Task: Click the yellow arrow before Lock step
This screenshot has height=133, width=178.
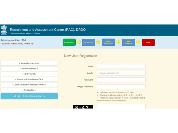Action: (138, 42)
